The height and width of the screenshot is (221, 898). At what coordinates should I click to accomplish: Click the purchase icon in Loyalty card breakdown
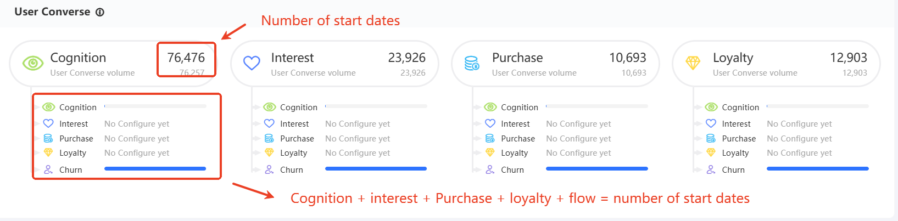pyautogui.click(x=711, y=138)
